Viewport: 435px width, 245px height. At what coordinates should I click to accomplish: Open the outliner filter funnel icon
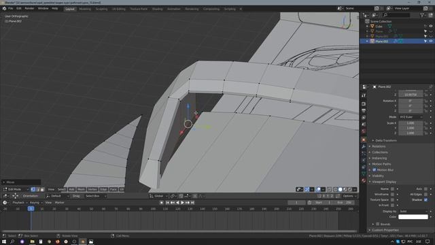[422, 15]
